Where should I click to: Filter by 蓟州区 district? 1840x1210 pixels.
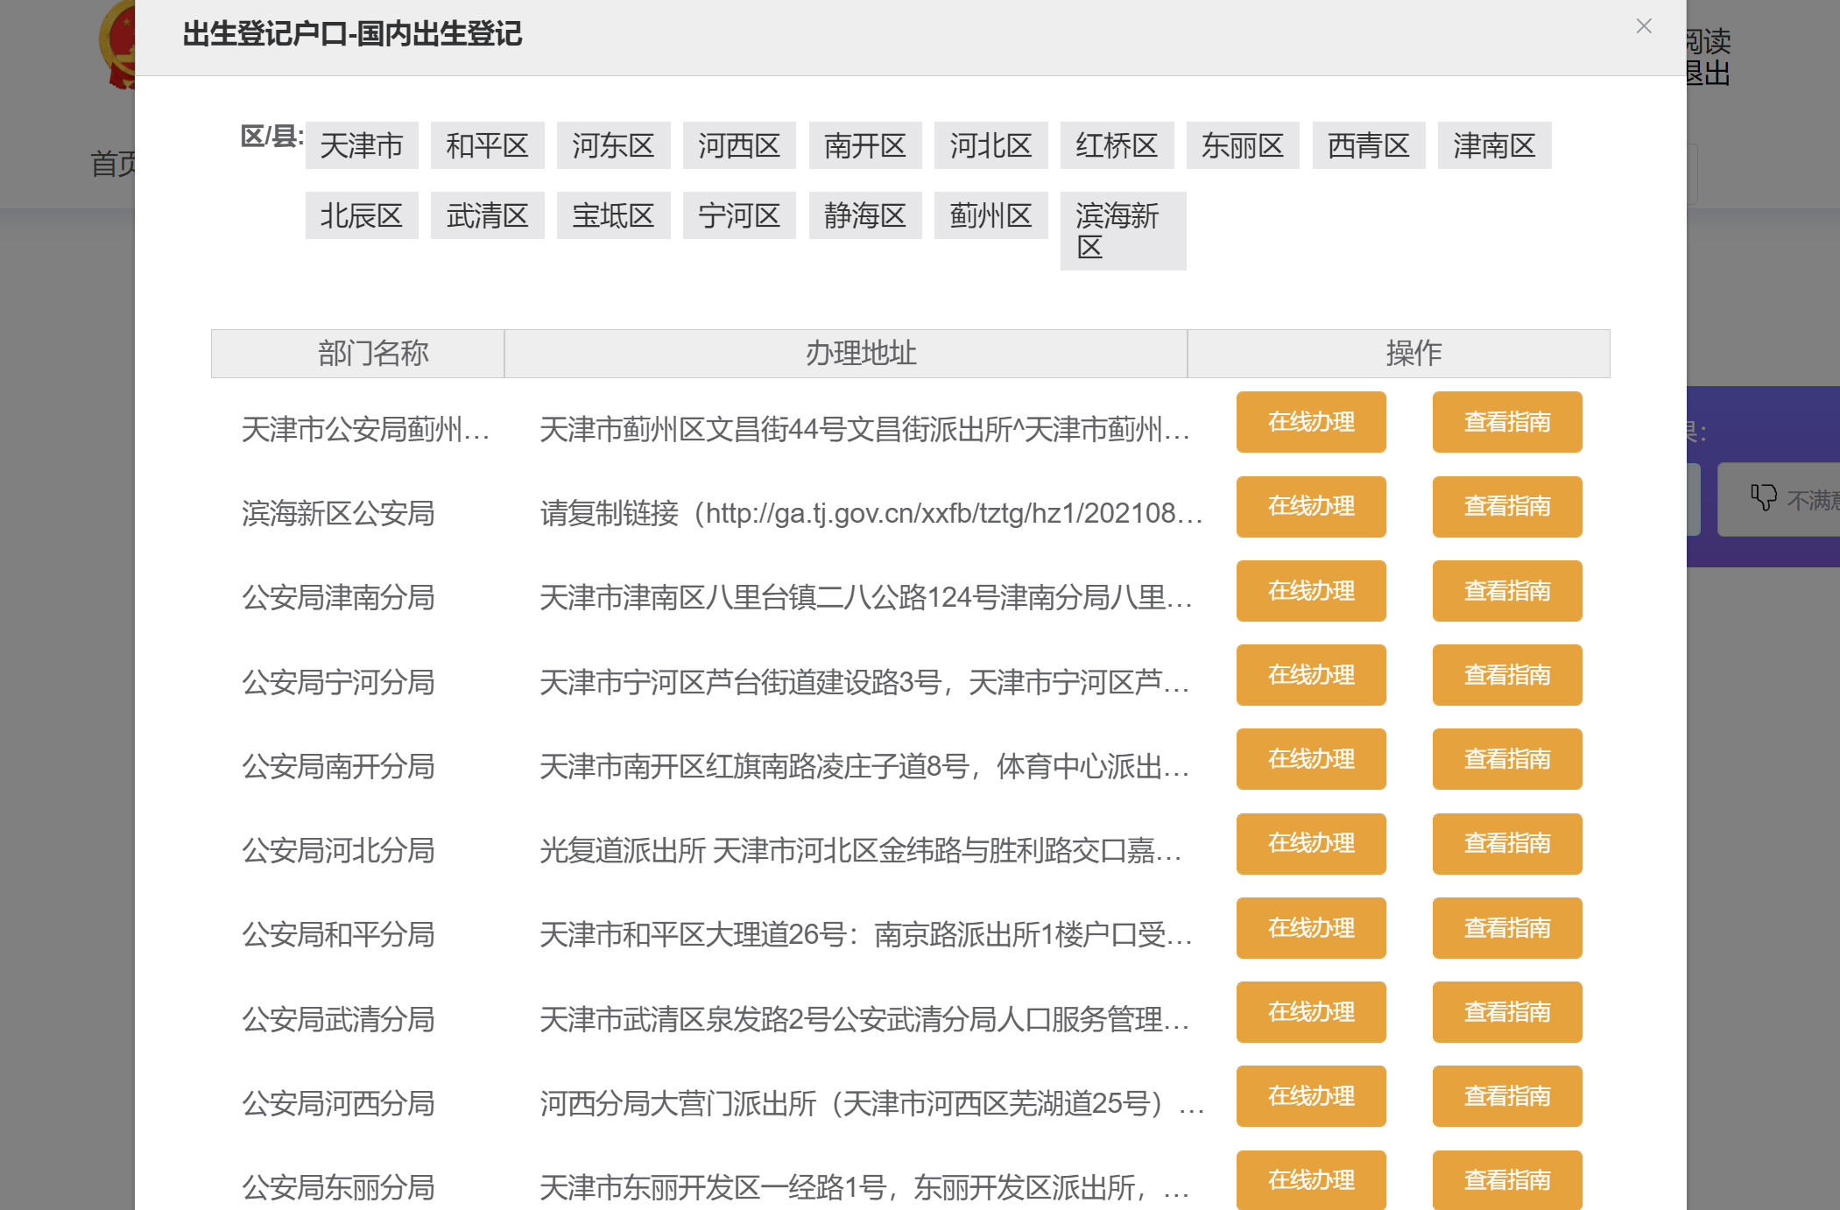[x=990, y=215]
